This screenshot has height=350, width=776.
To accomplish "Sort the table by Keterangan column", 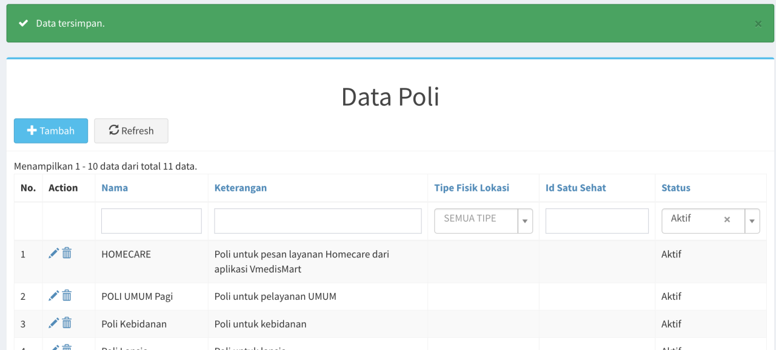I will tap(241, 188).
